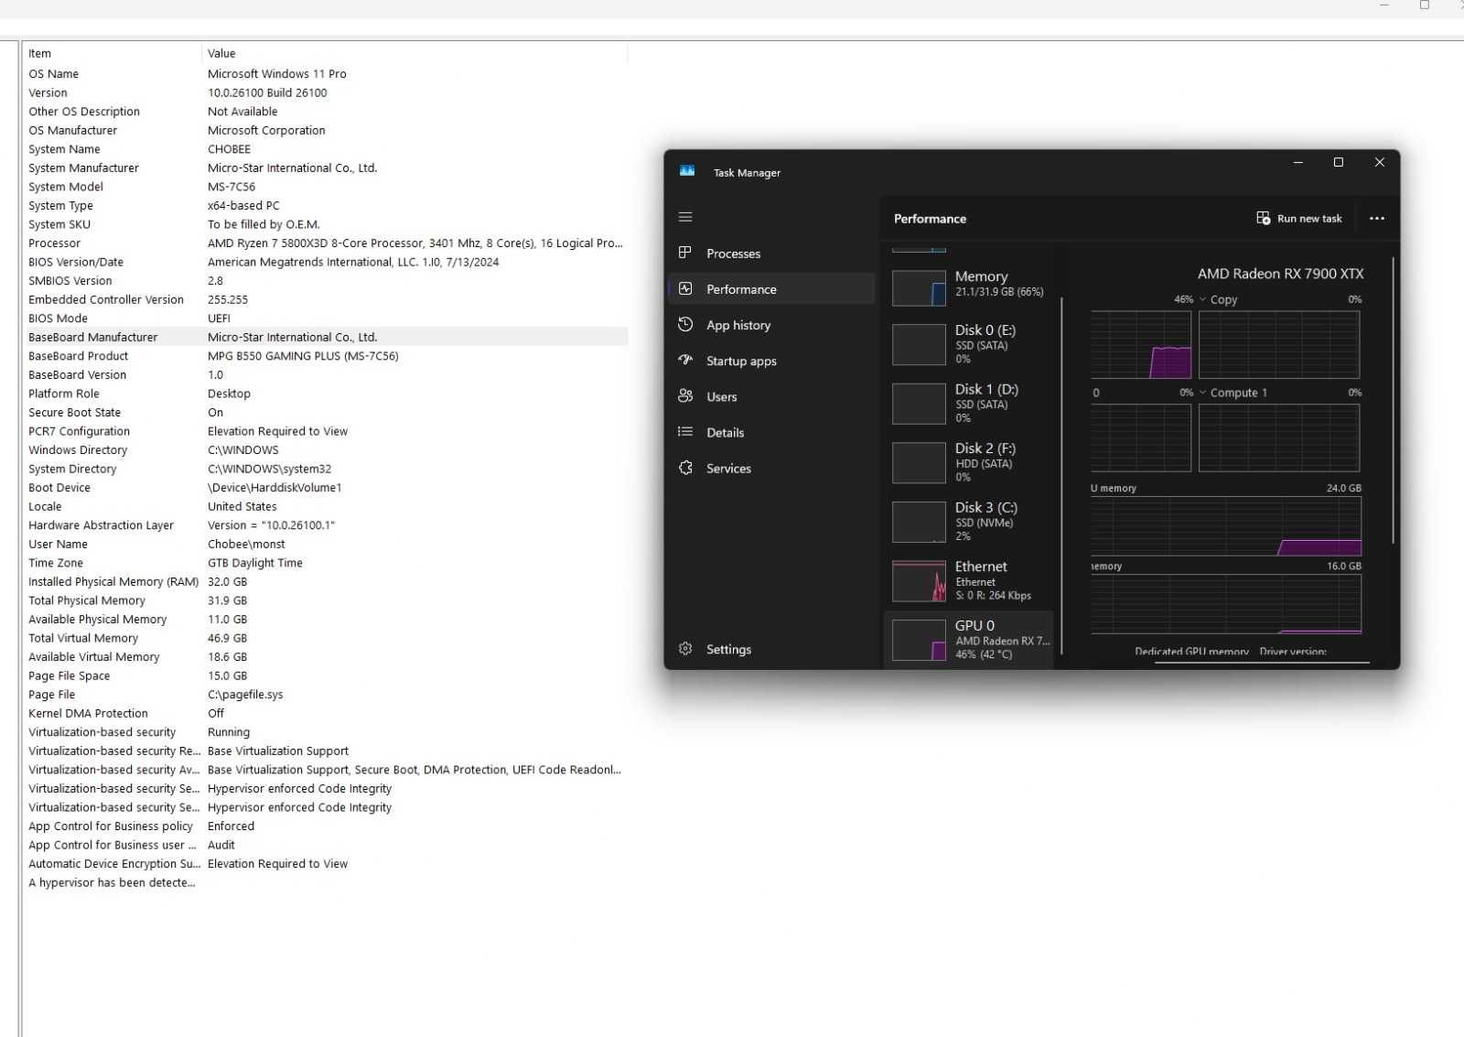Open Task Manager hamburger navigation menu

pos(685,218)
